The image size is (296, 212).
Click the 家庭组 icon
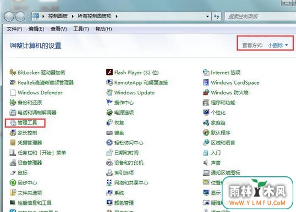(x=206, y=122)
